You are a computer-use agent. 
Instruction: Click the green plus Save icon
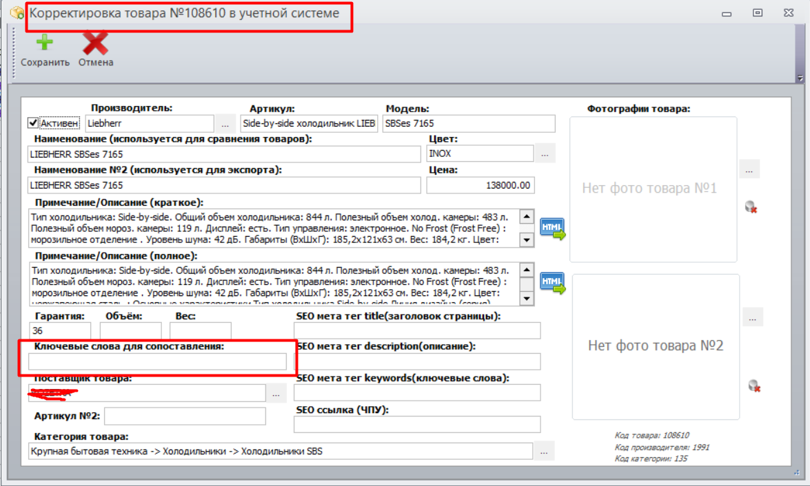pos(44,42)
